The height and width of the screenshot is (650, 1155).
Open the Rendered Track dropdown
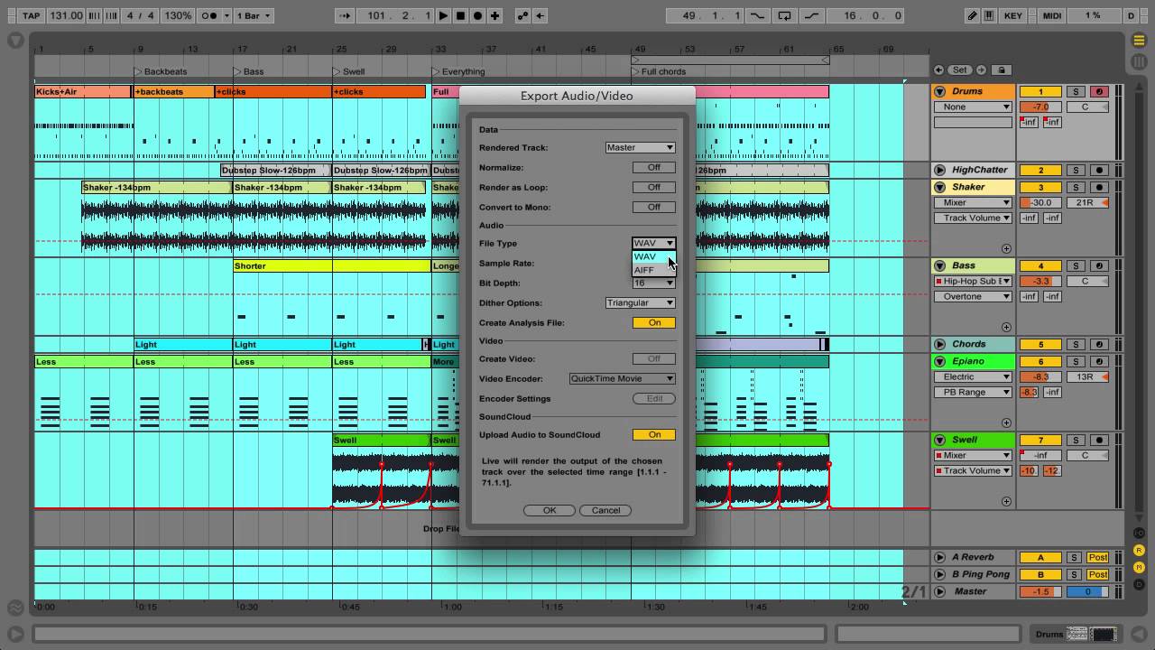(x=641, y=147)
